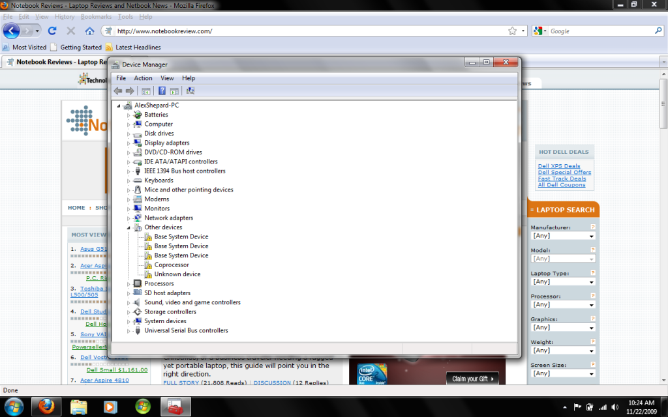This screenshot has width=668, height=417.
Task: Expand the Keyboards node
Action: [129, 180]
